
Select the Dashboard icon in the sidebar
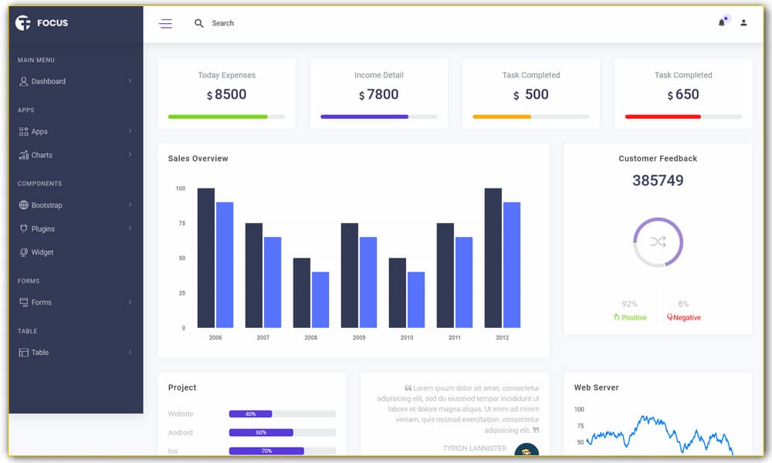tap(25, 81)
